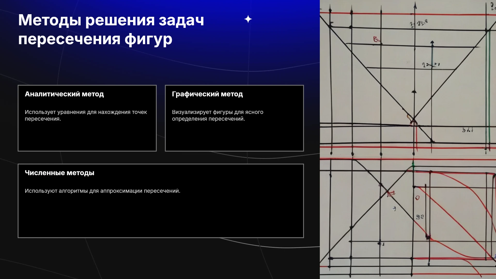Select text 'Используют алгоритмы для аппроксимации пересечений'

point(102,191)
